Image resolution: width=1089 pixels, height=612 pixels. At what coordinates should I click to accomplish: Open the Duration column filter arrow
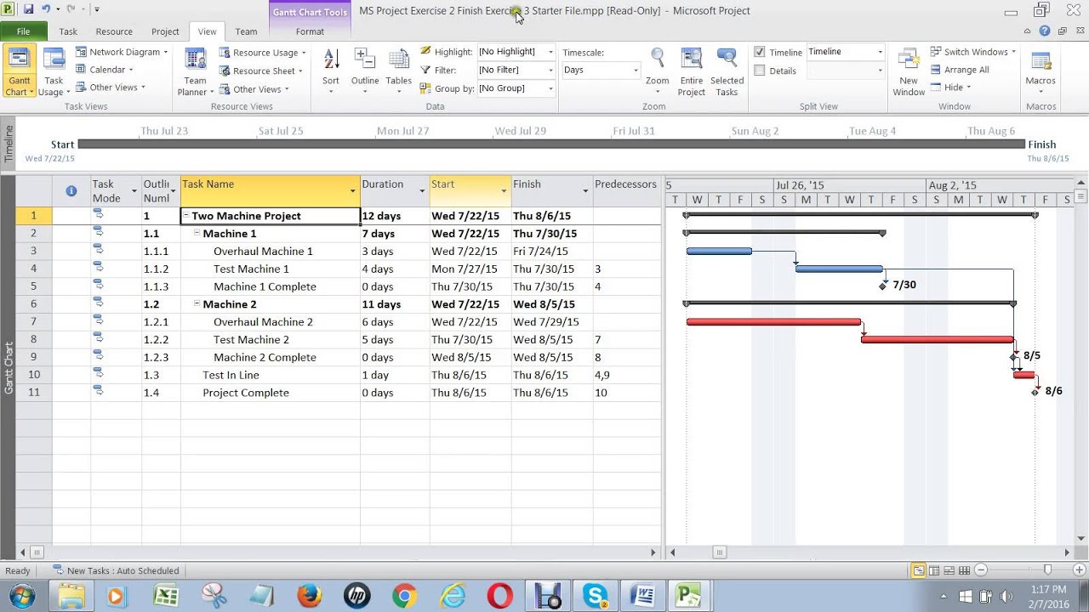point(421,191)
